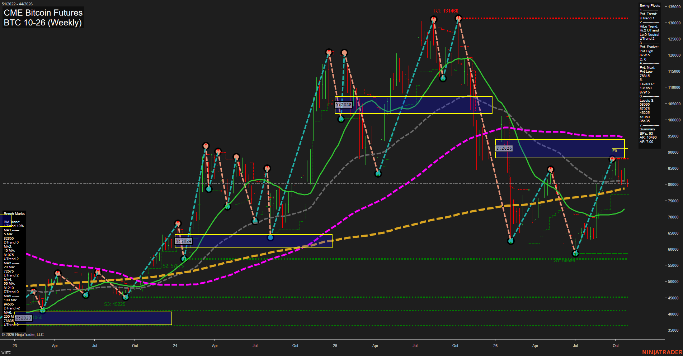Click the "Y:2023" yearly box label

click(x=23, y=318)
